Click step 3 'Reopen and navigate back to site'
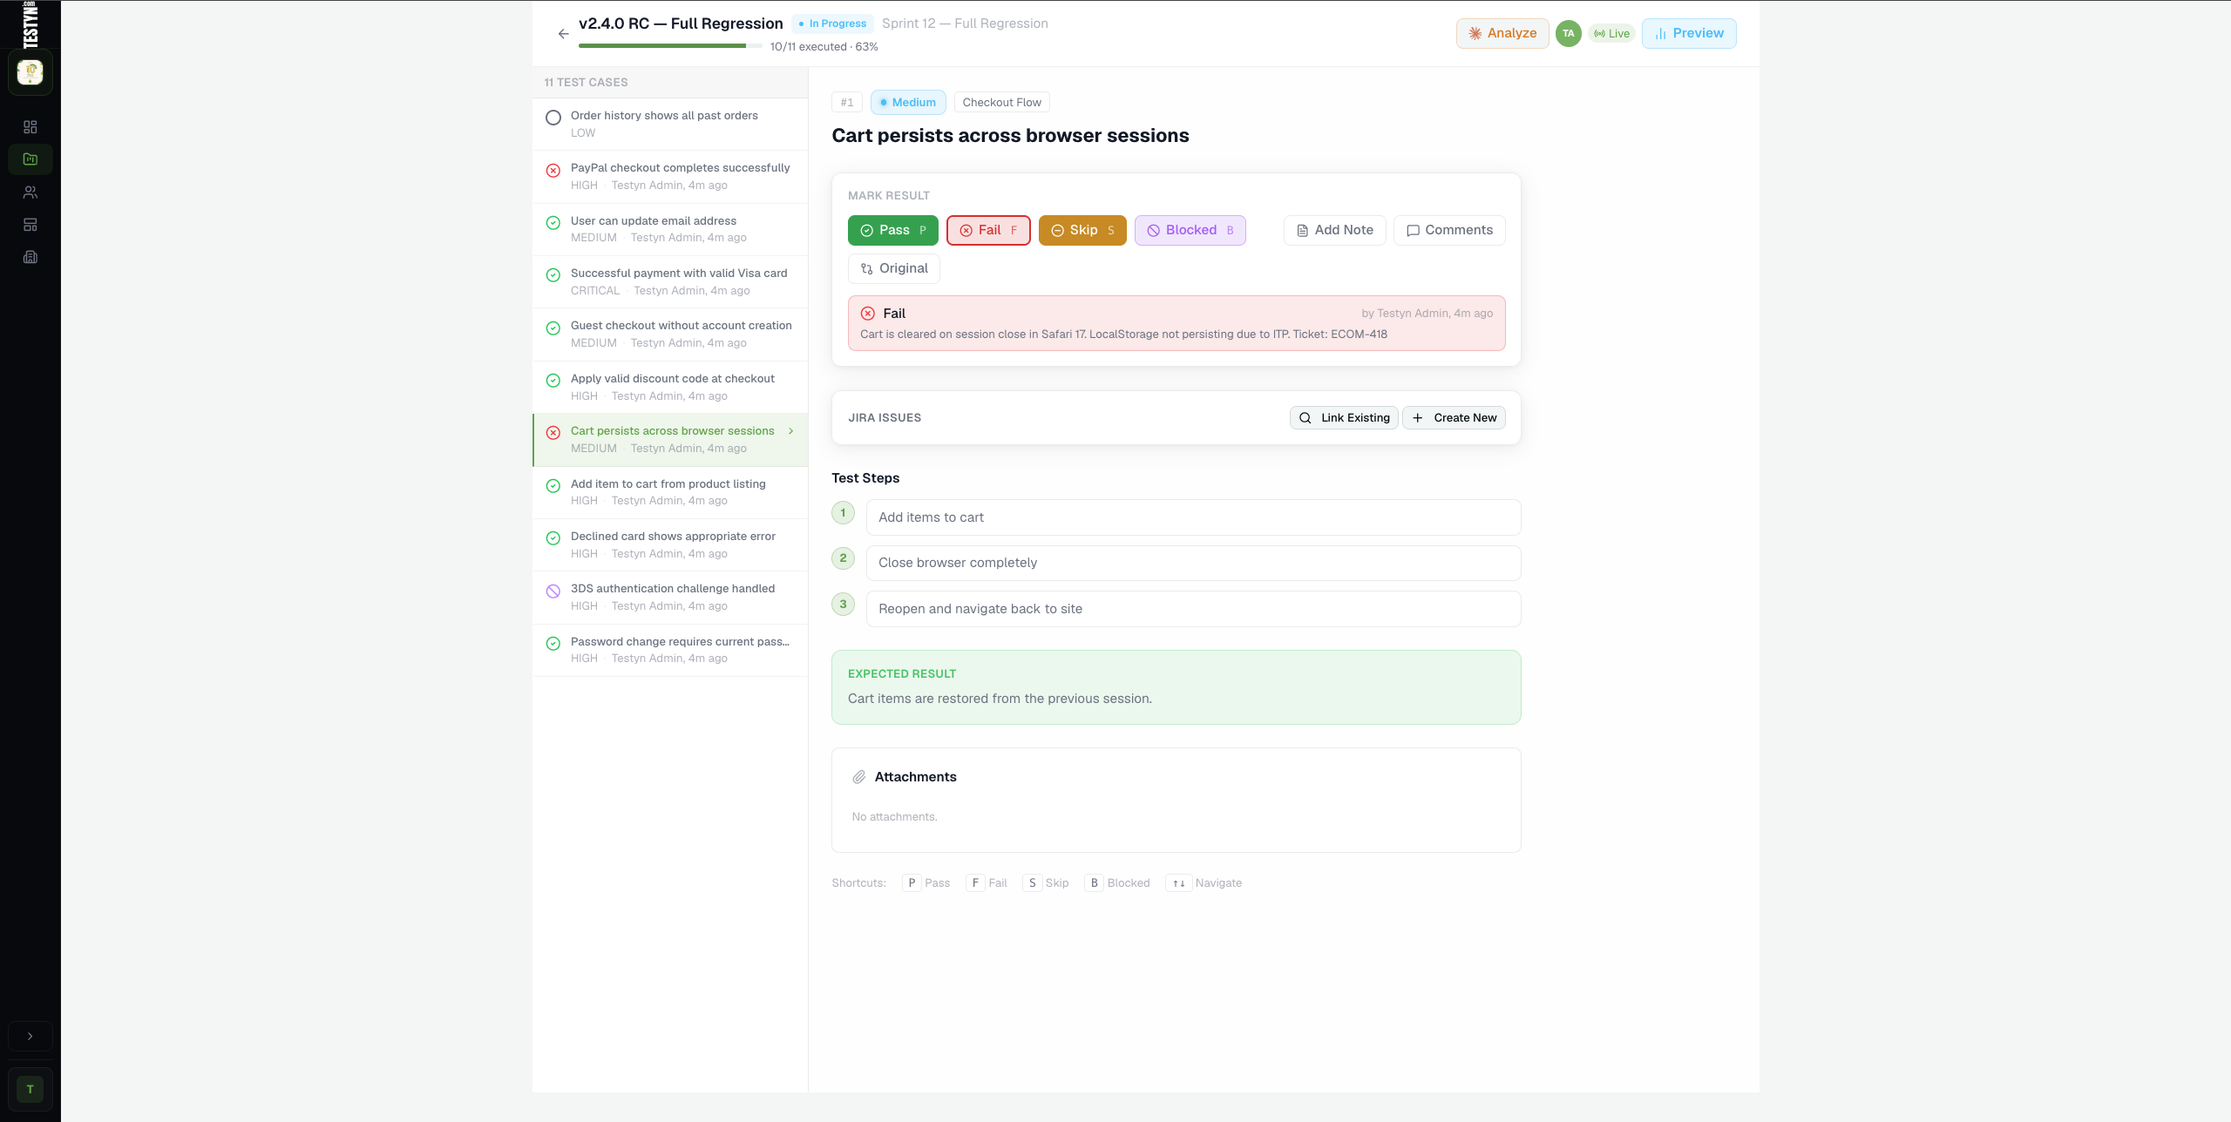Image resolution: width=2231 pixels, height=1122 pixels. (x=1193, y=609)
